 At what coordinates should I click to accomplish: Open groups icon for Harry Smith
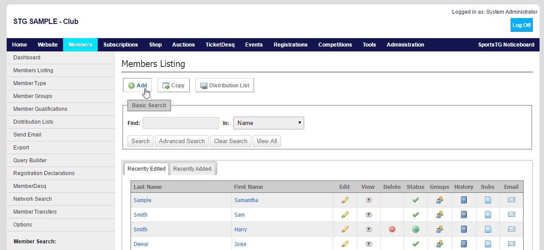[x=440, y=229]
